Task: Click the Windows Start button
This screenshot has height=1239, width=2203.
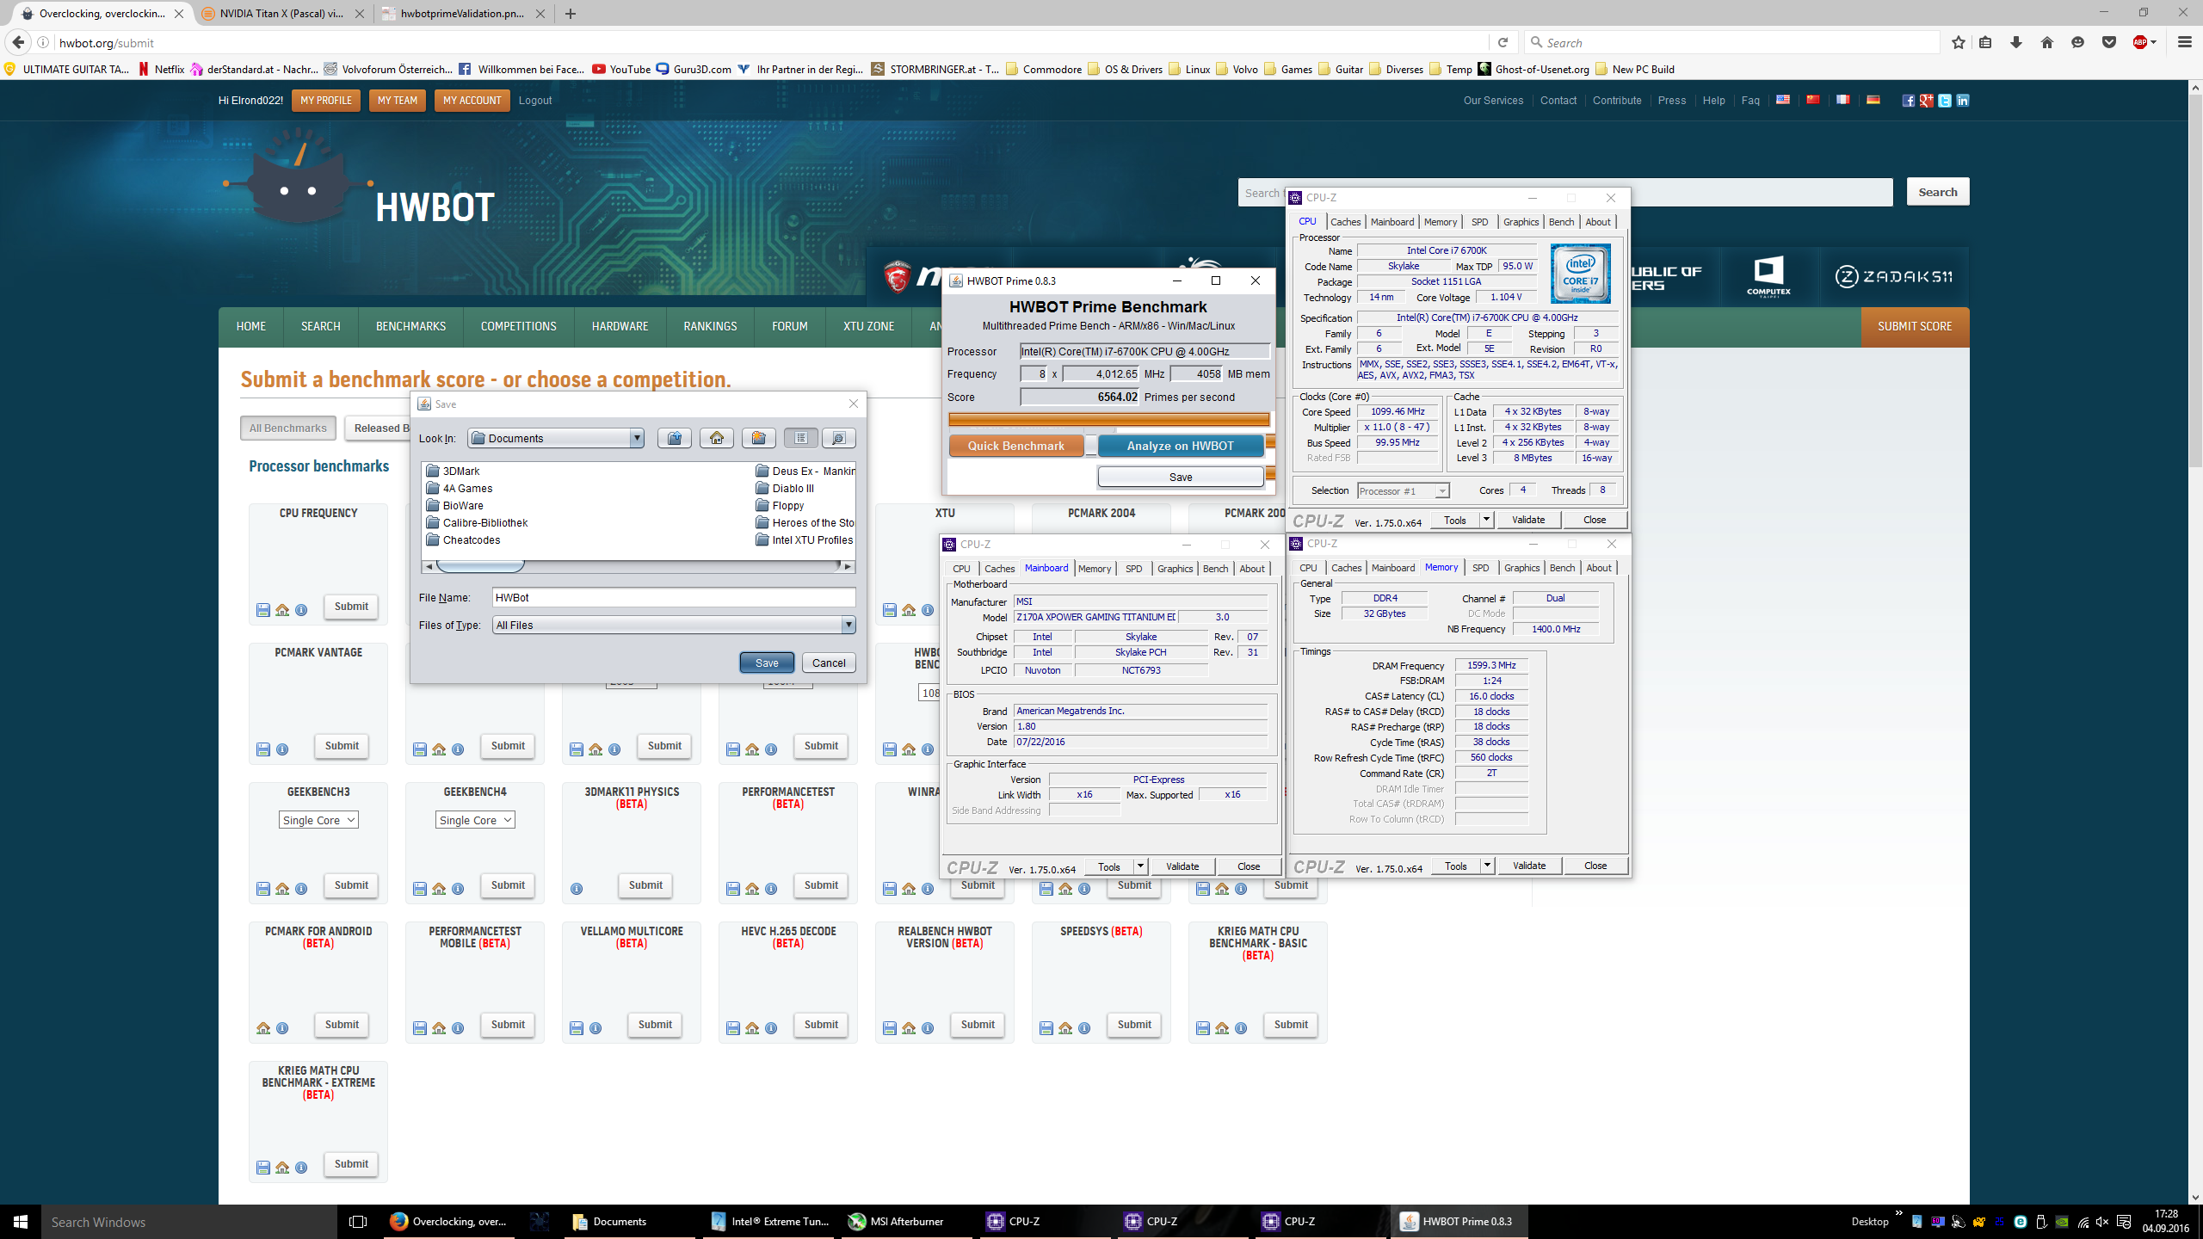Action: click(21, 1222)
